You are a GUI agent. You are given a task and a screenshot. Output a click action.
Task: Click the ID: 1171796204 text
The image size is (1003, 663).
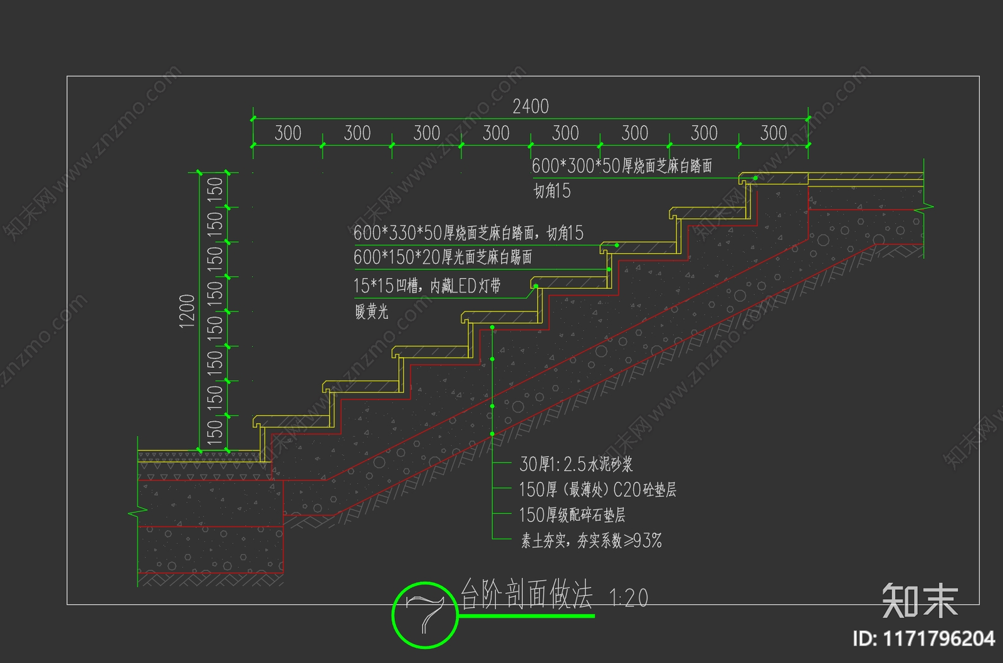coord(923,639)
